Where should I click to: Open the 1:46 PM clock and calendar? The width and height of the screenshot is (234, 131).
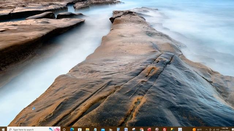coord(225,129)
